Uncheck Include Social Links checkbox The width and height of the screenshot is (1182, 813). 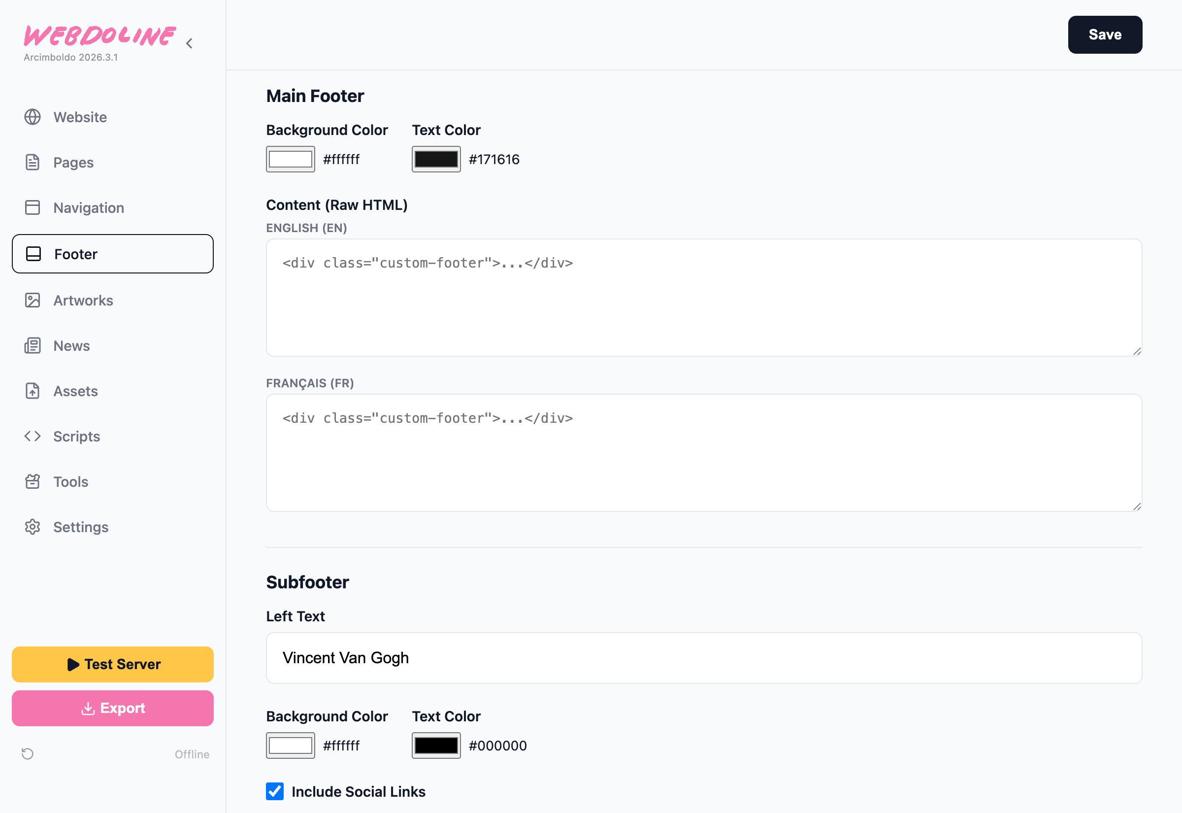[275, 792]
